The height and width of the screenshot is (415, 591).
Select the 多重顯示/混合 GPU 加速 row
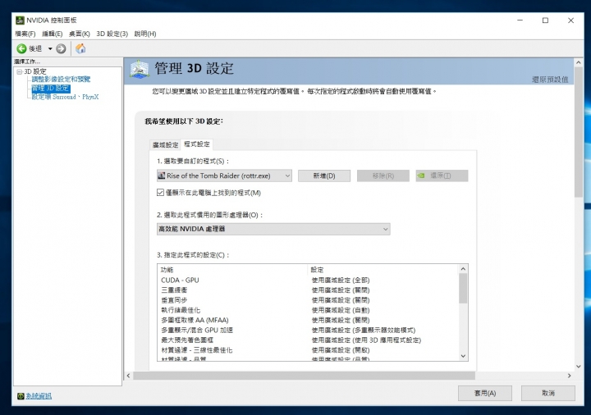[308, 331]
